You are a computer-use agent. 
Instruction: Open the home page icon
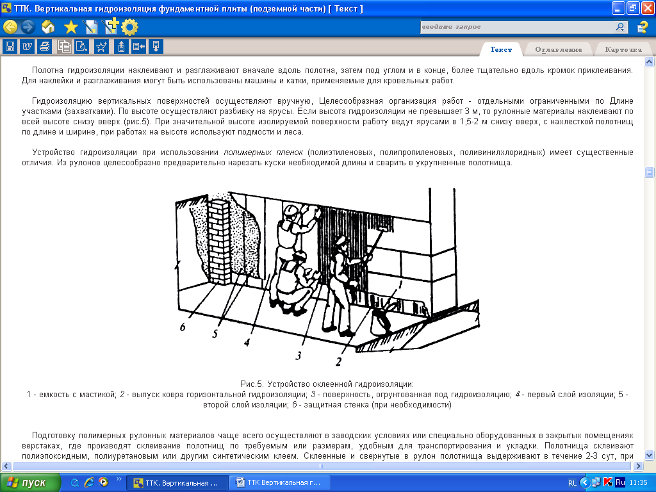(x=48, y=27)
